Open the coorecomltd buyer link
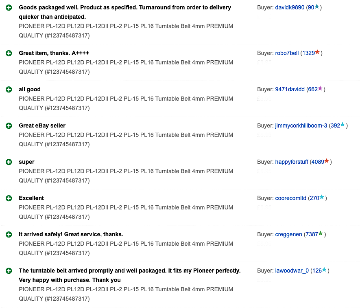 pos(290,198)
